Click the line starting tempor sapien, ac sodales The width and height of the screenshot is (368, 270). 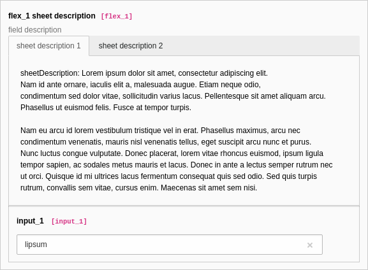tap(177, 165)
